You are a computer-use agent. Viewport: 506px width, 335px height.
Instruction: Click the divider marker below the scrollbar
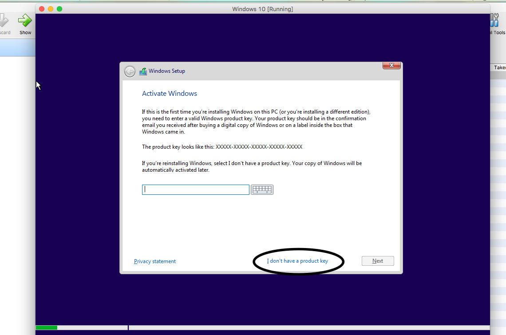click(128, 327)
